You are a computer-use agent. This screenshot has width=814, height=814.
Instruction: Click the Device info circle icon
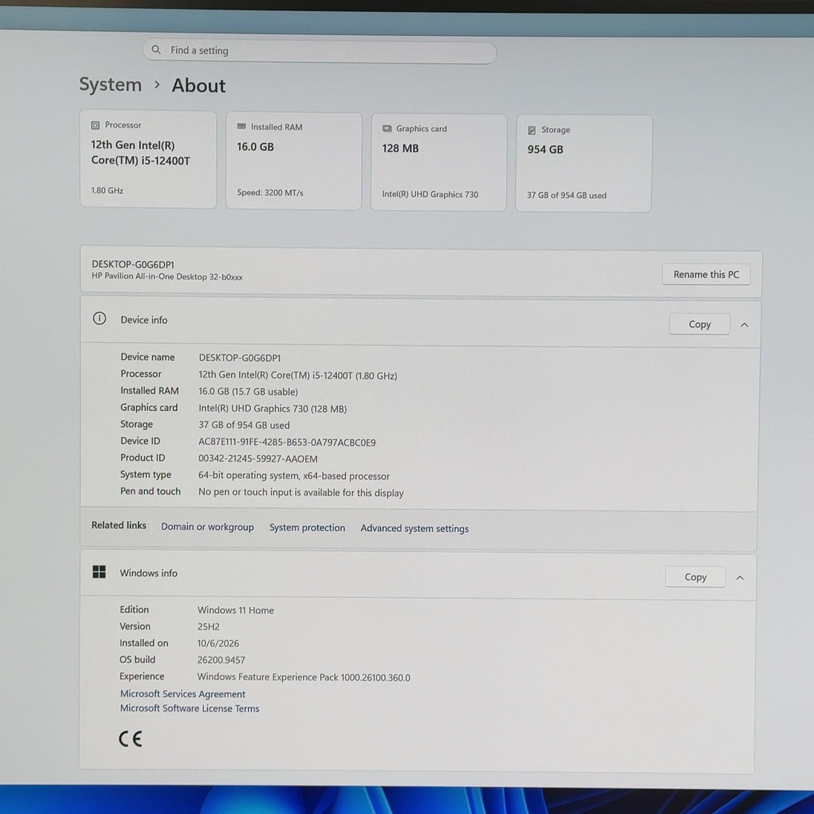(x=99, y=319)
